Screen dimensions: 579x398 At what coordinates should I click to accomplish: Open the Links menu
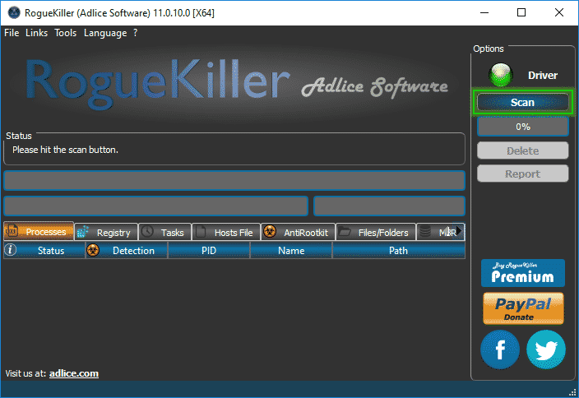37,33
